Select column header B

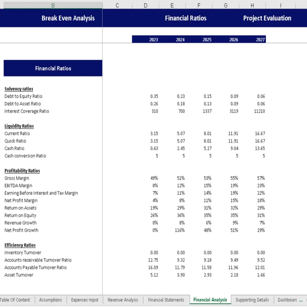tap(53, 5)
